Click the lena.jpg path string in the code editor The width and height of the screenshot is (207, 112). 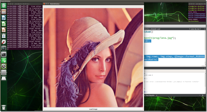(x=159, y=38)
